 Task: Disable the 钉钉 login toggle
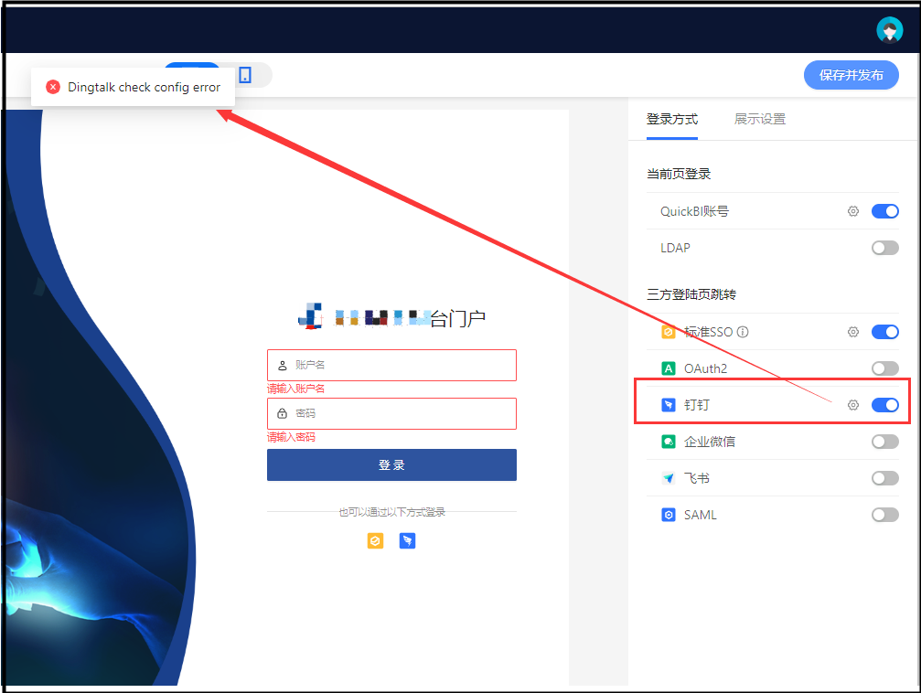click(884, 405)
